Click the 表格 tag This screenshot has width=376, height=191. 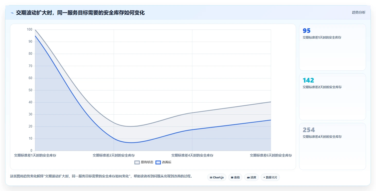click(235, 177)
